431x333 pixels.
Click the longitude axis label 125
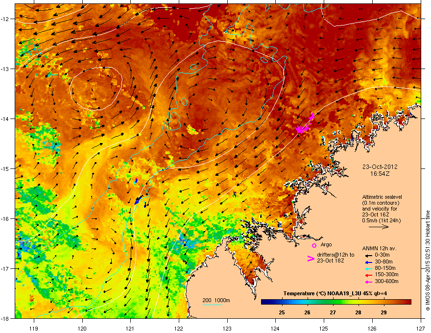(x=324, y=329)
